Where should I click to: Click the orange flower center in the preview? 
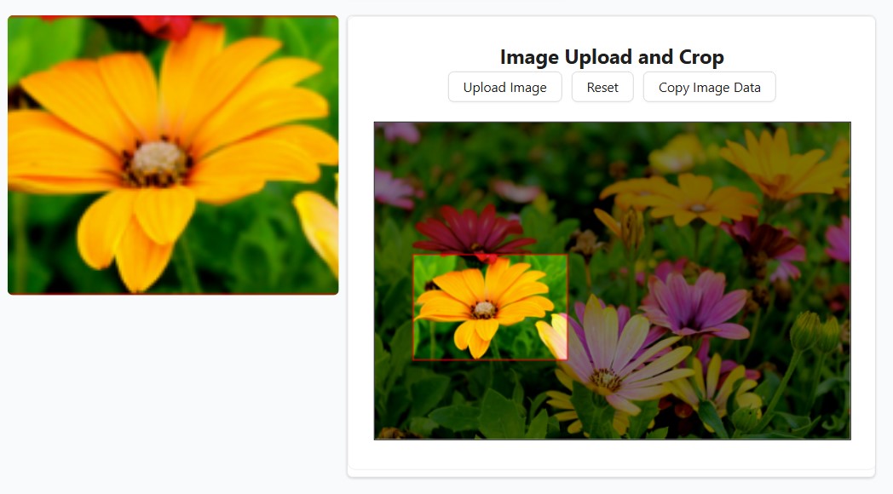158,159
